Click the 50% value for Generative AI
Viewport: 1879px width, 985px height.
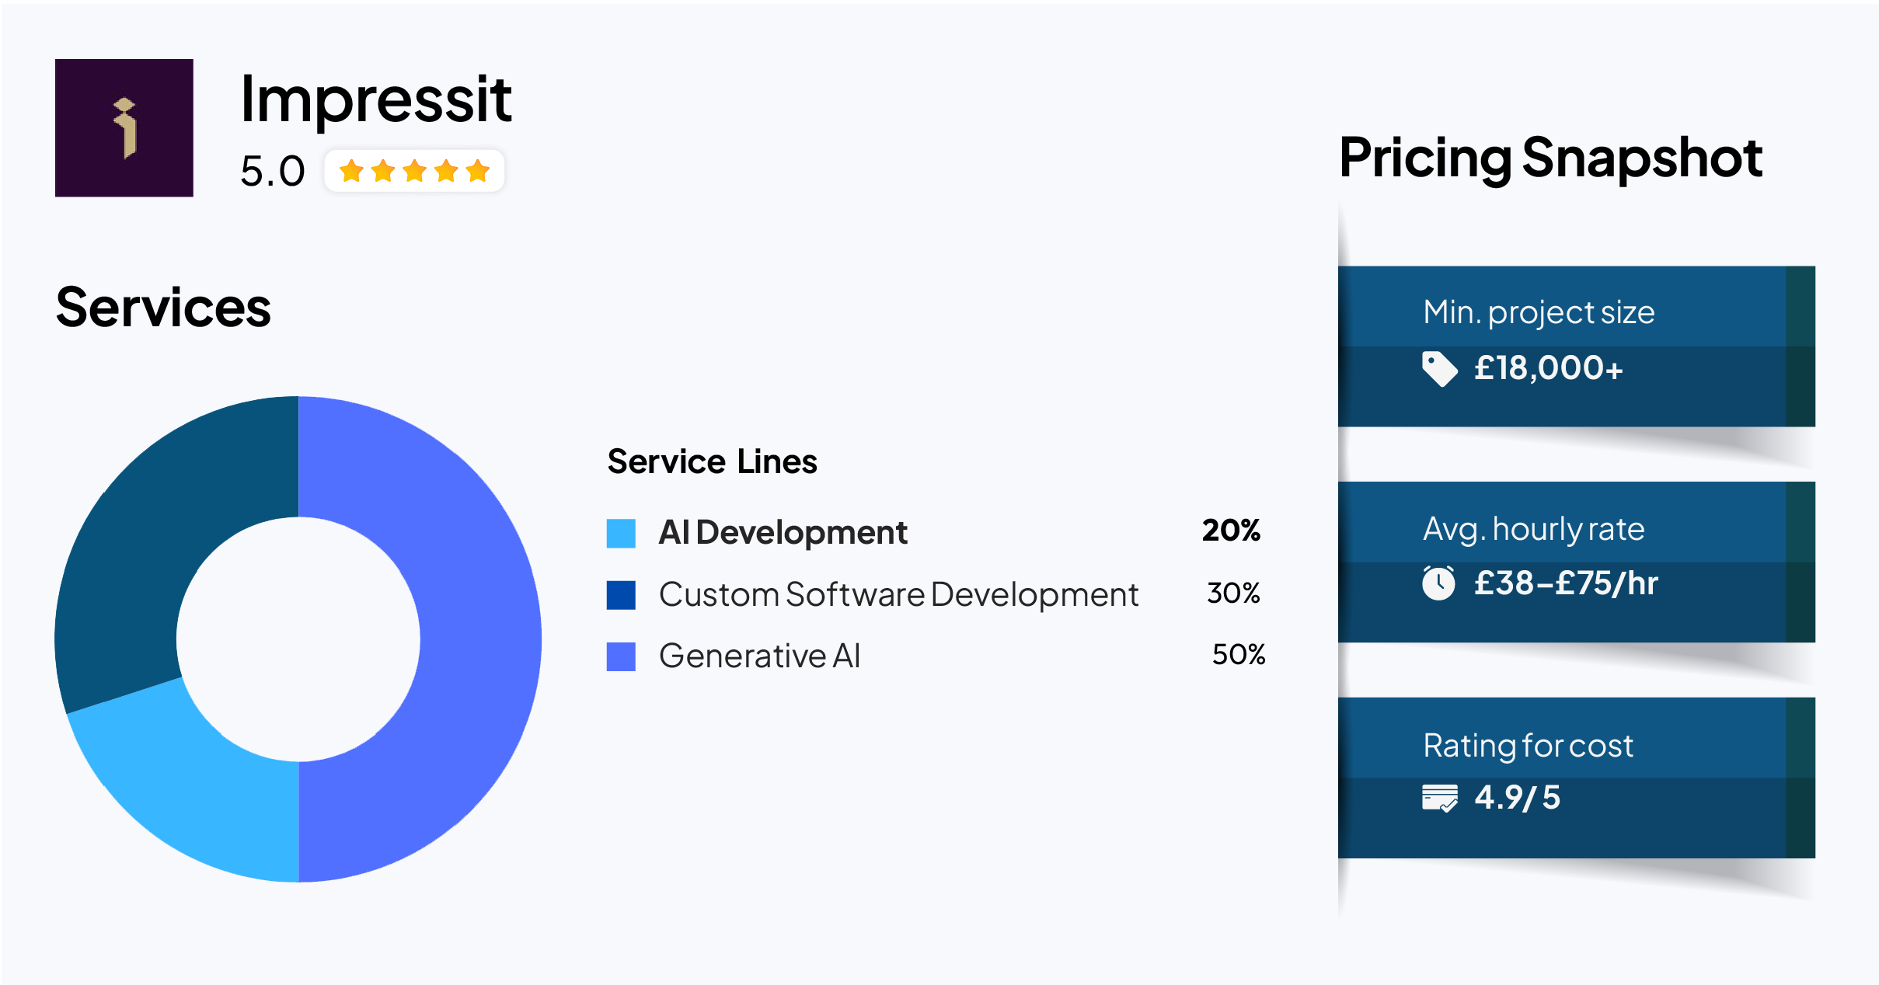(1239, 655)
